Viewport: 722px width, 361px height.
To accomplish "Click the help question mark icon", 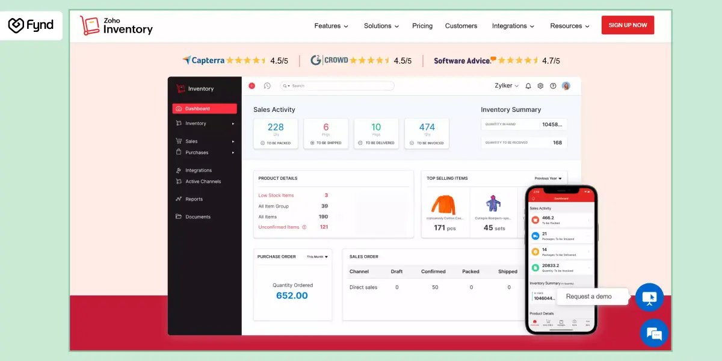I will (x=553, y=86).
